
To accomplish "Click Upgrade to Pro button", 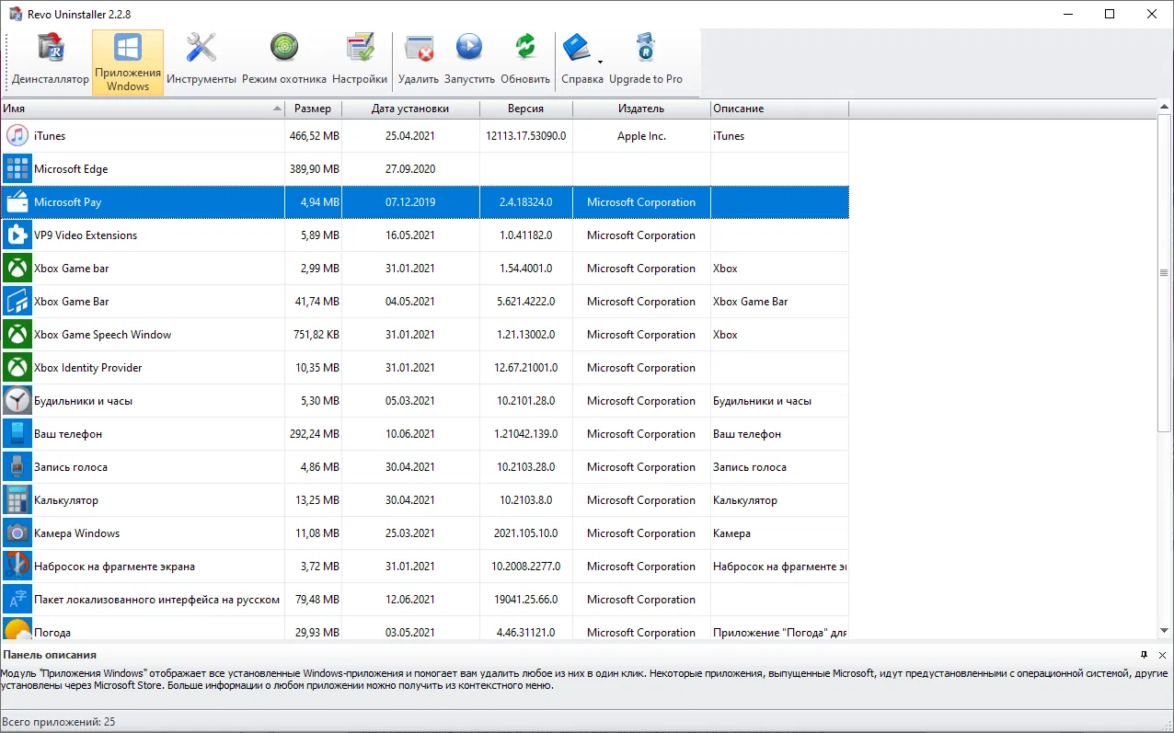I will click(x=646, y=61).
